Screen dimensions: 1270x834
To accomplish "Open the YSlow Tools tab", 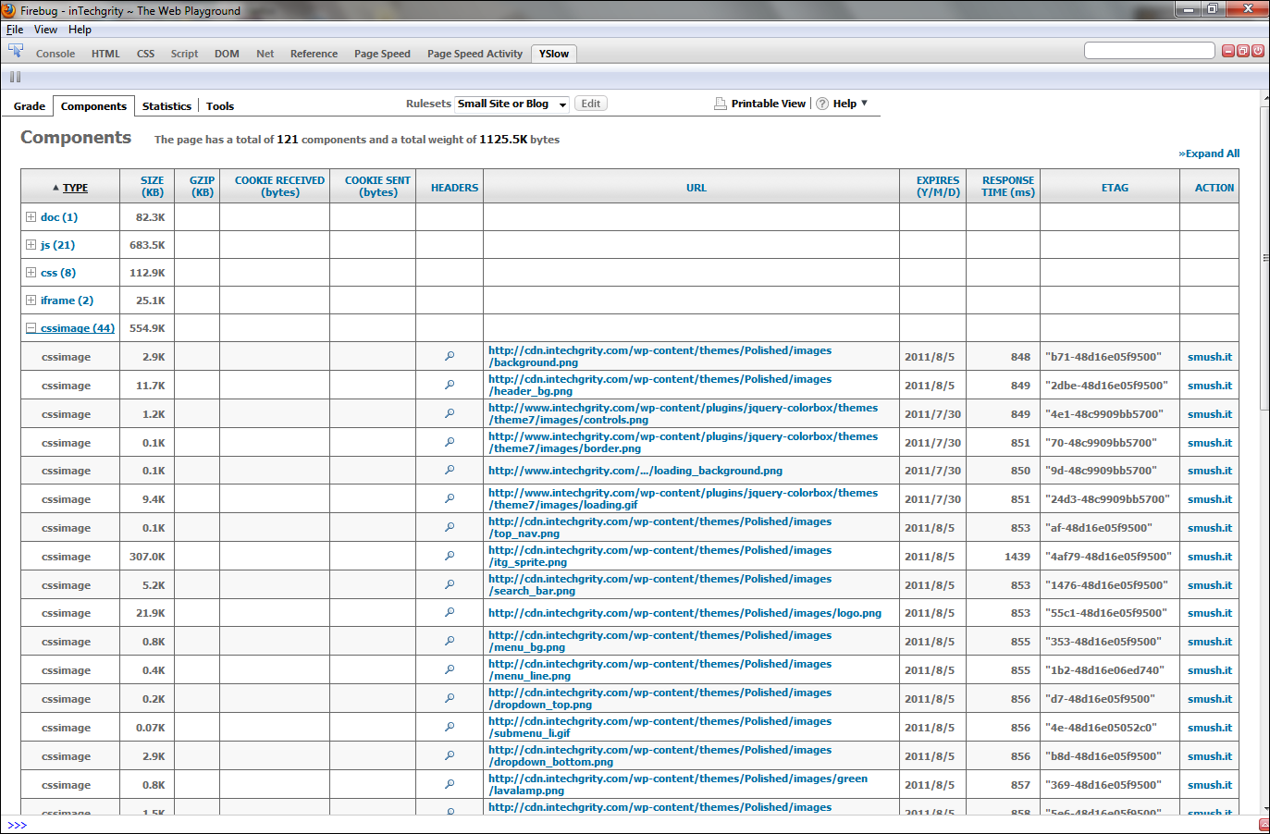I will 220,106.
